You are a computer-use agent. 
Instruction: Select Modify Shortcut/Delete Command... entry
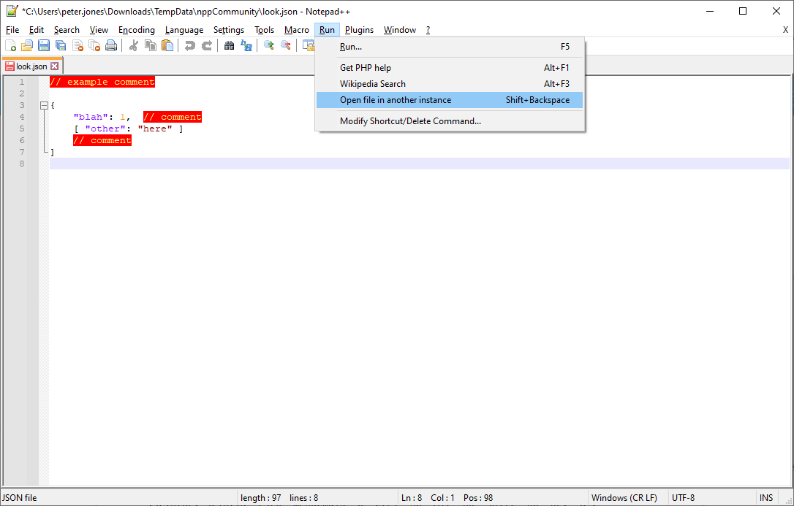[450, 121]
